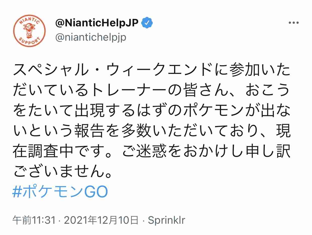Click the balloon logo inside the avatar

[30, 29]
